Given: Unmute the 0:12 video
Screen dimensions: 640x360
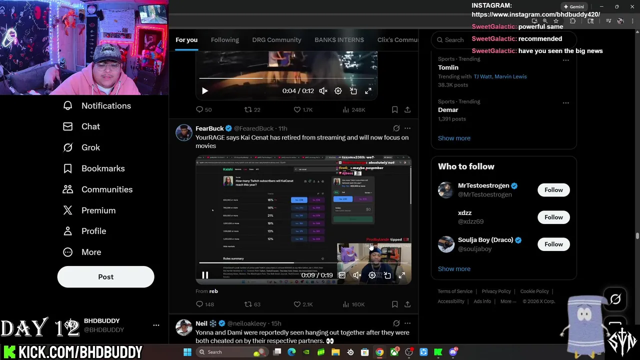Looking at the screenshot, I should 323,90.
